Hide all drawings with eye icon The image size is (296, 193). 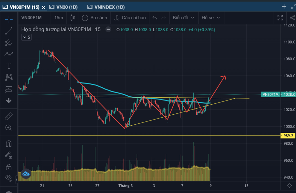(x=9, y=178)
